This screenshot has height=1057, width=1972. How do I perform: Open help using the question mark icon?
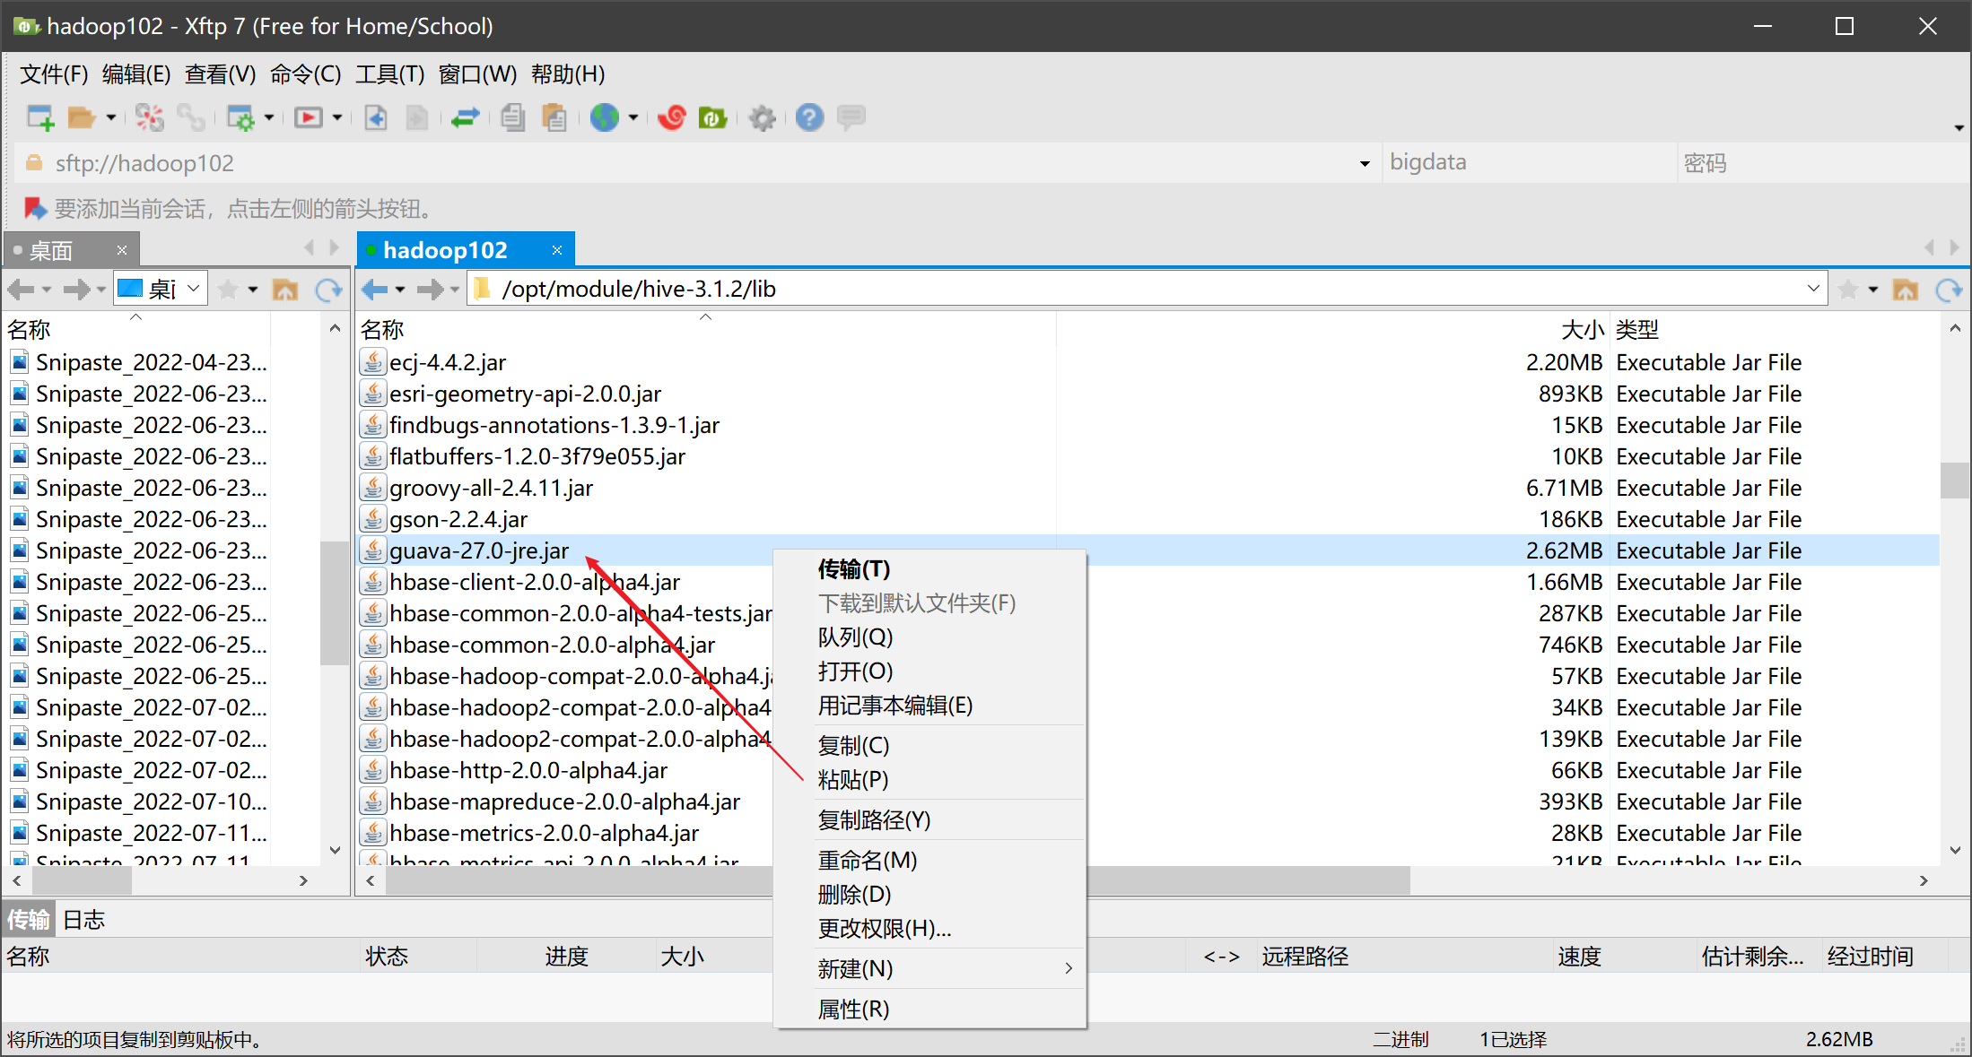click(809, 117)
